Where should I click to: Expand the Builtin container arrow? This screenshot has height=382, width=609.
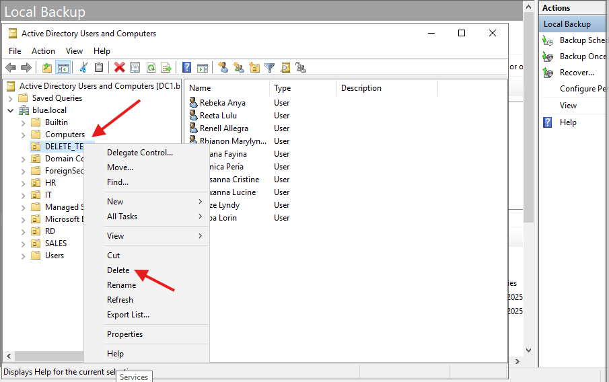tap(24, 122)
